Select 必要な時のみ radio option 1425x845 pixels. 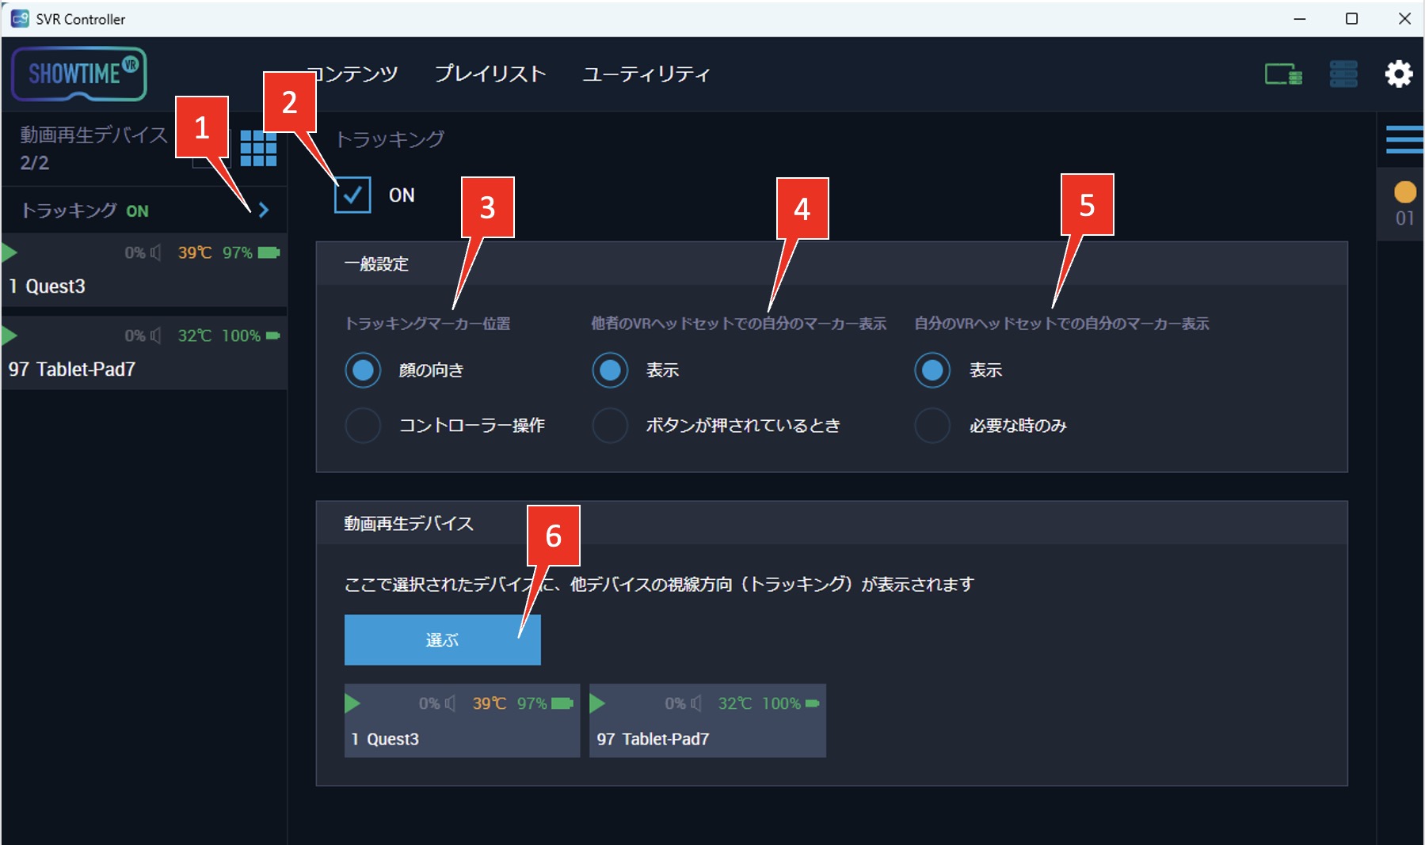[x=932, y=426]
